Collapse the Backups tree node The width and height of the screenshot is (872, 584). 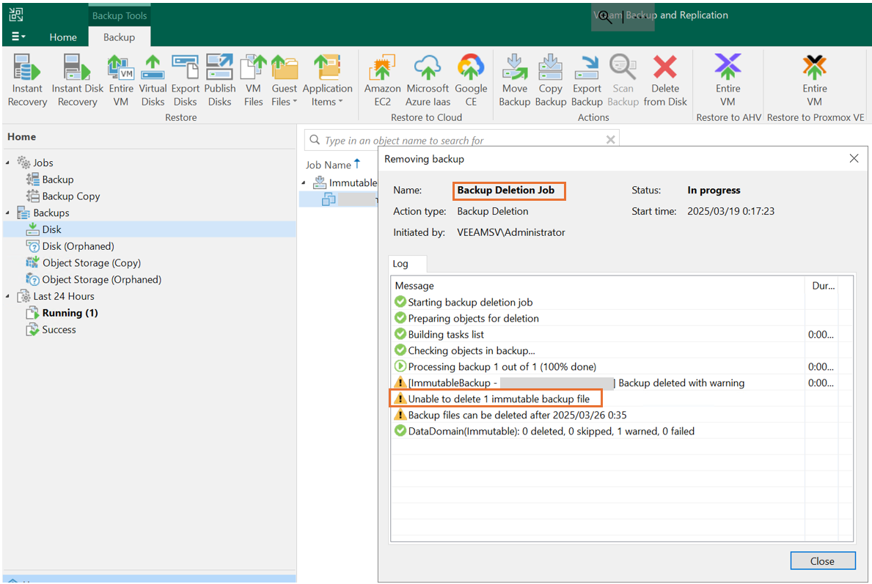click(x=8, y=212)
